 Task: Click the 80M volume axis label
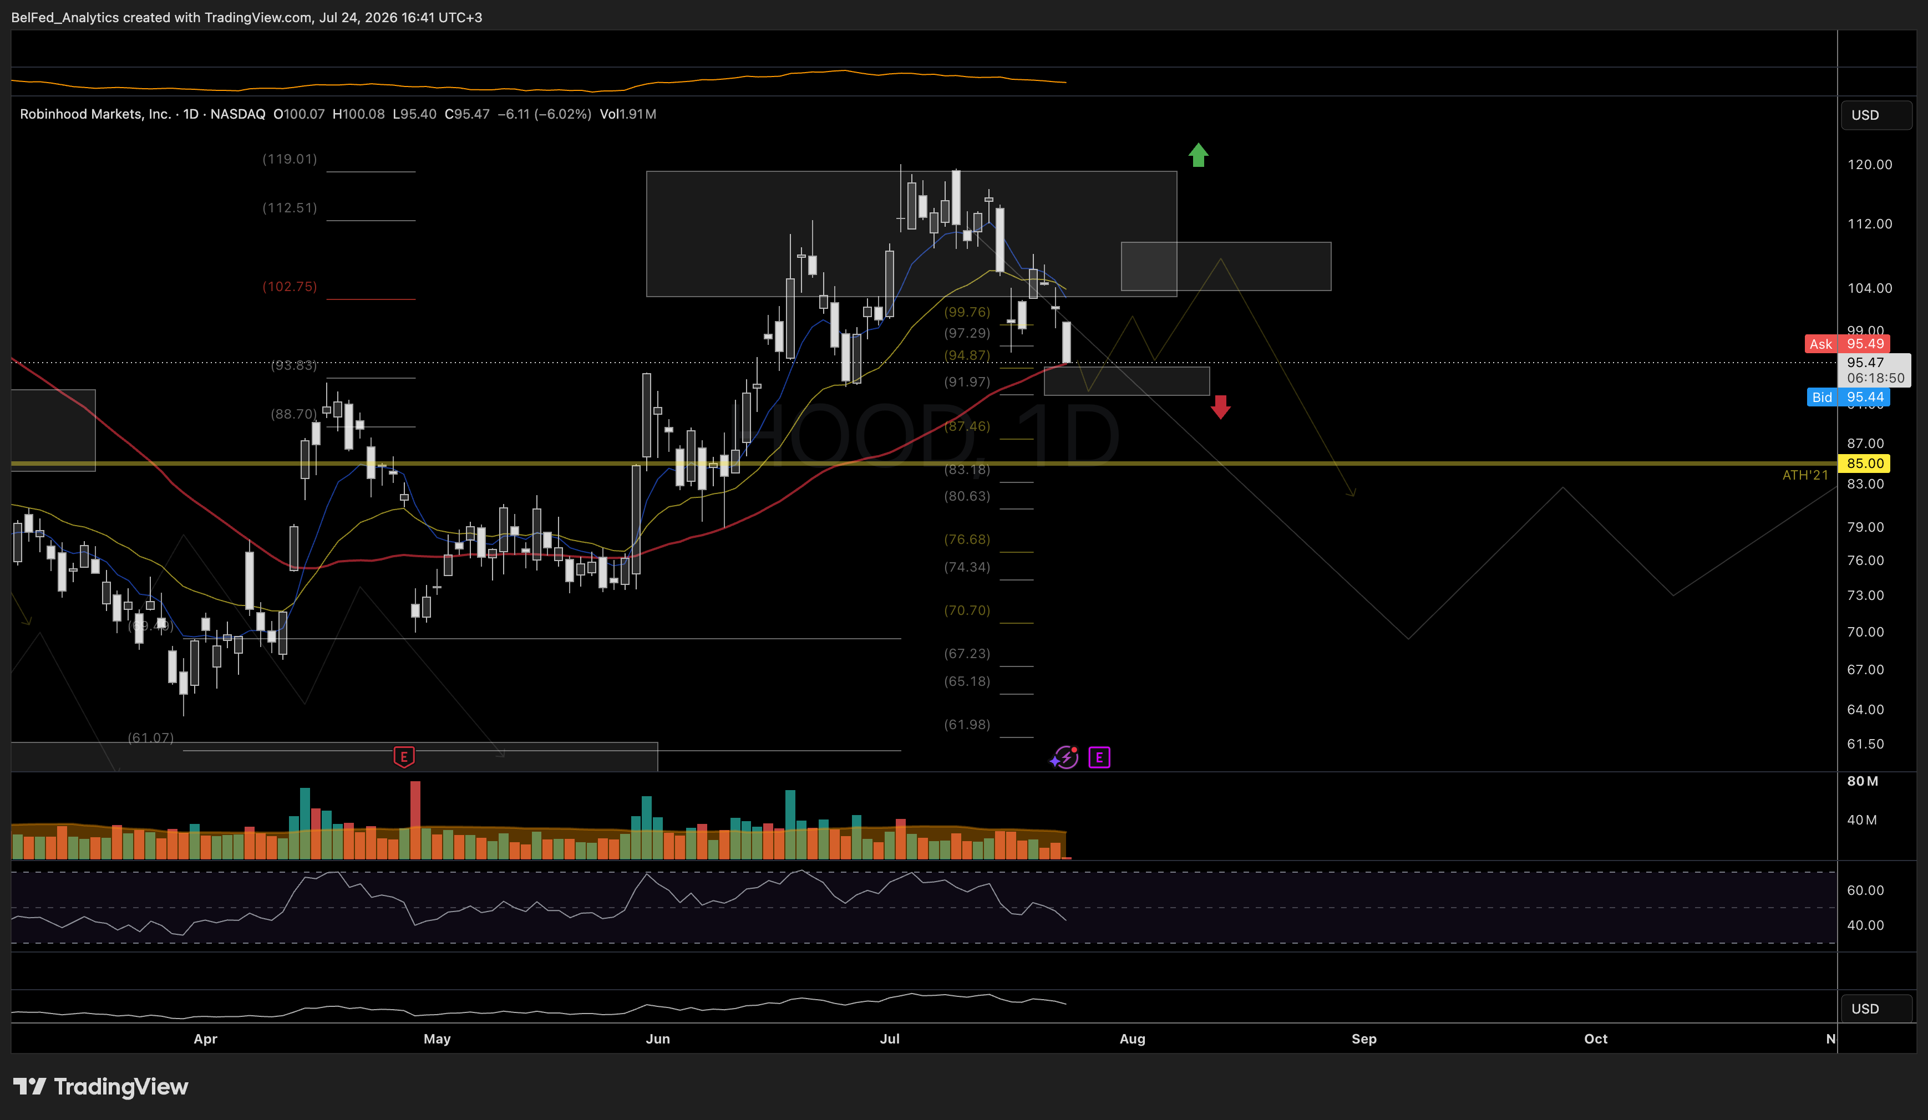[x=1862, y=781]
